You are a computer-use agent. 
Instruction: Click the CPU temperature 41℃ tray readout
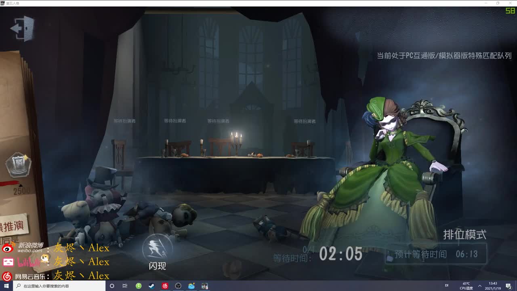(466, 286)
